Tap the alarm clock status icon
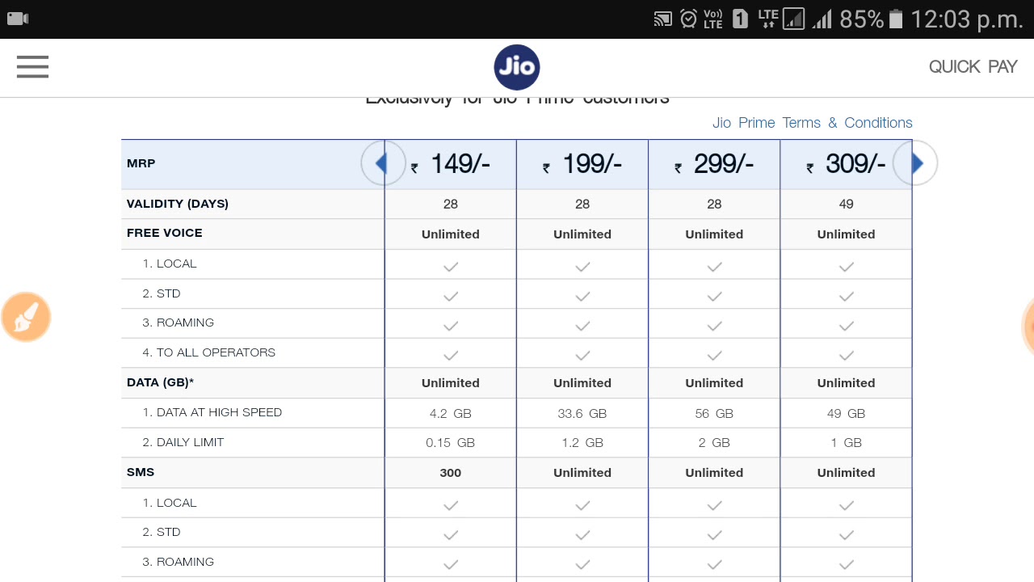Image resolution: width=1034 pixels, height=582 pixels. click(688, 19)
